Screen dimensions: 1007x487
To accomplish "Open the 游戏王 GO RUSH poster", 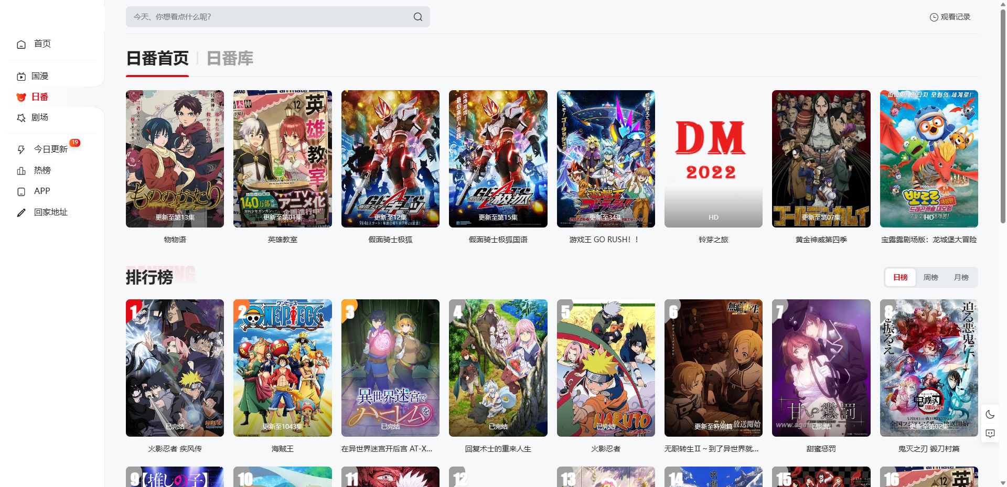I will pyautogui.click(x=606, y=159).
